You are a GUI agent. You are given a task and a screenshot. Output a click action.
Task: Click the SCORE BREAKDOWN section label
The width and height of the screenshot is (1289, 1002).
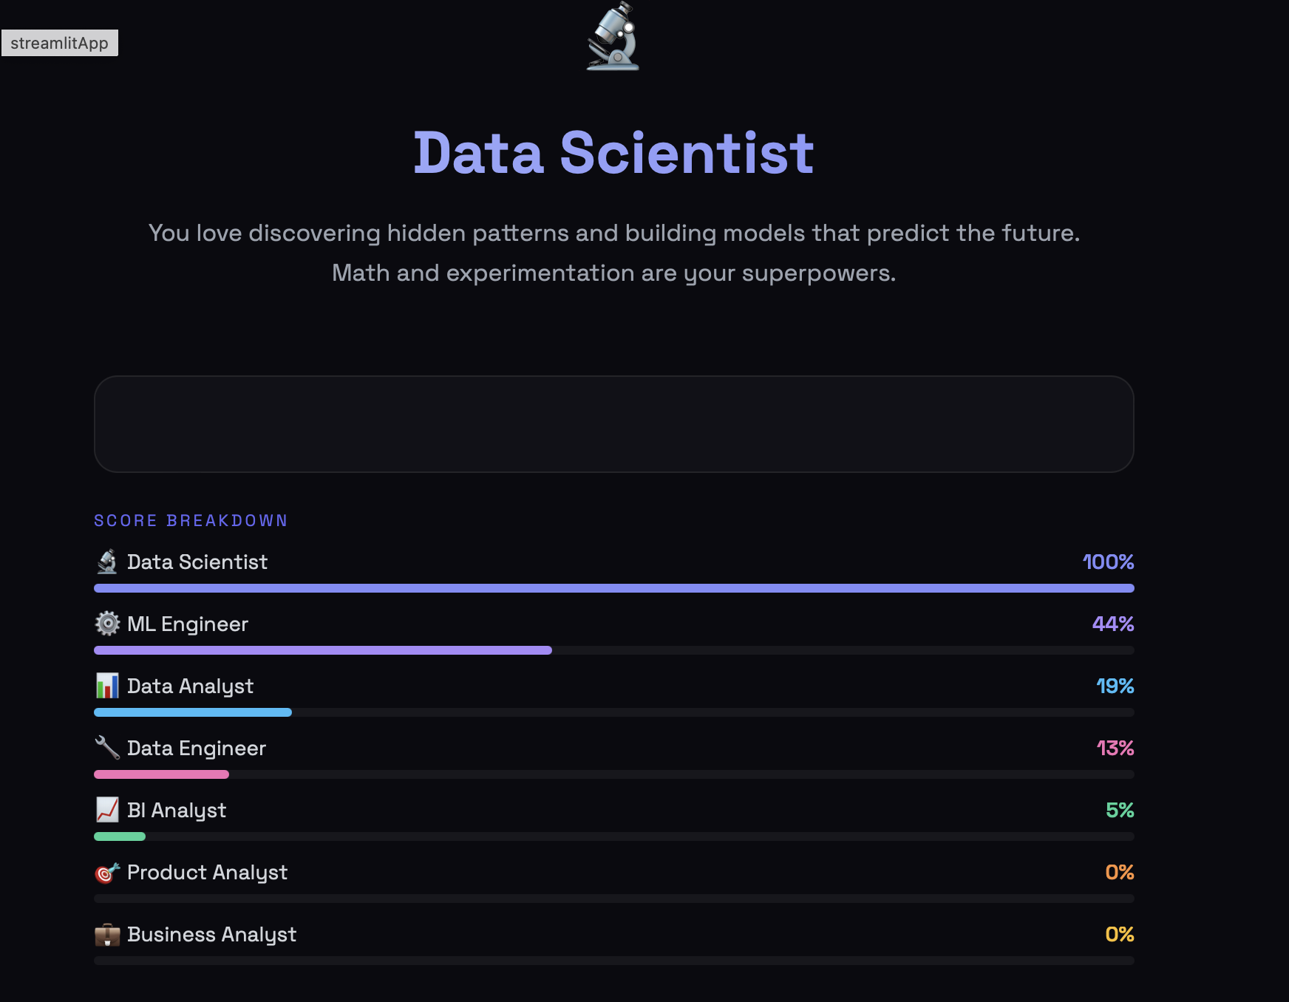(x=191, y=521)
